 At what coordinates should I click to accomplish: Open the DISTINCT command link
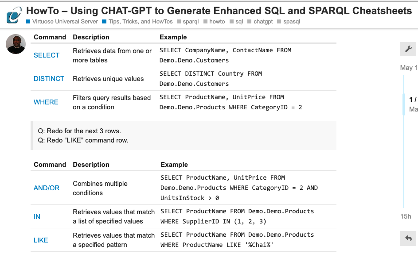49,78
